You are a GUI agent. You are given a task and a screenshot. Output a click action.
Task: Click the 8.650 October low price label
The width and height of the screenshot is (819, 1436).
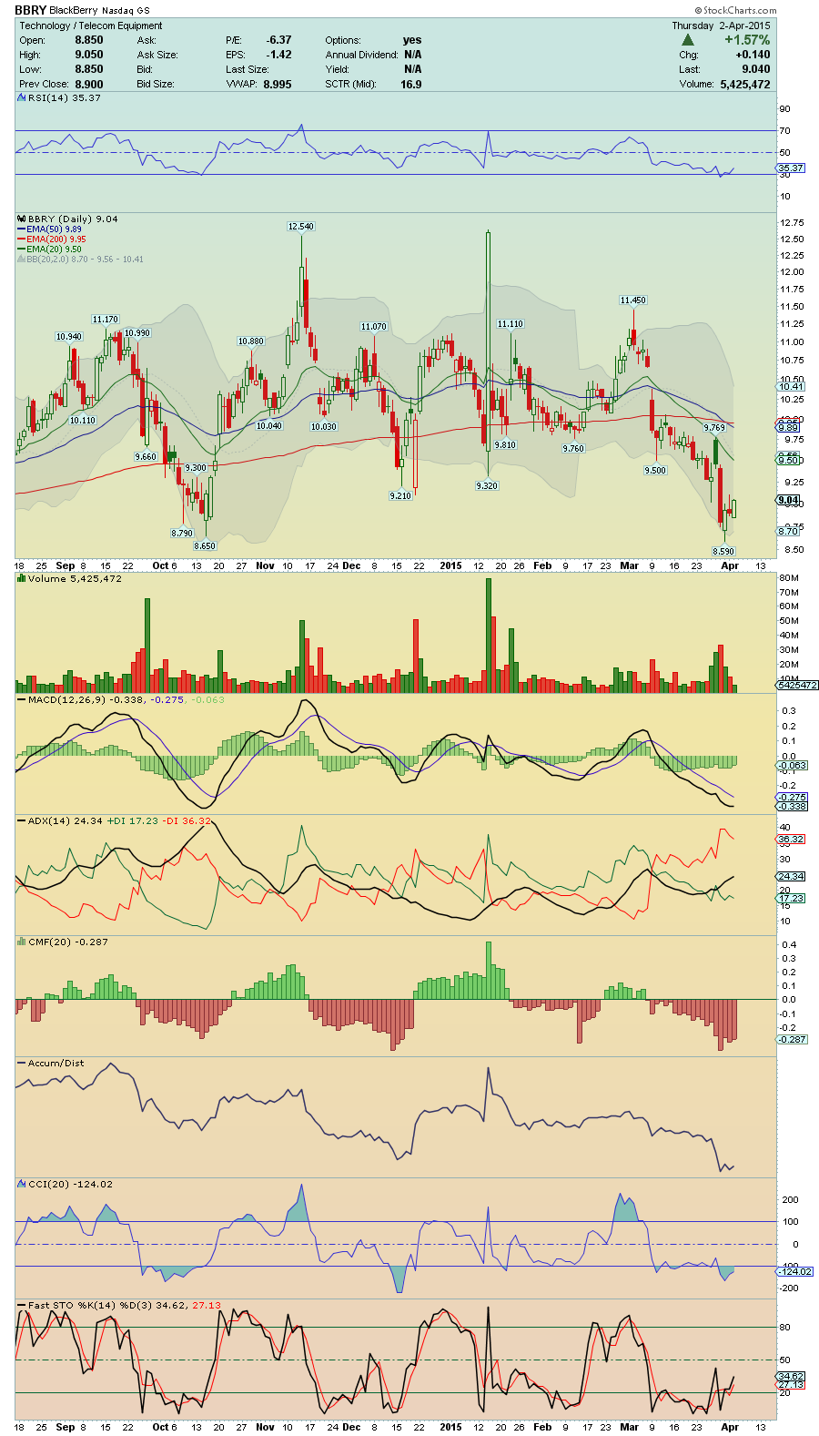(205, 546)
